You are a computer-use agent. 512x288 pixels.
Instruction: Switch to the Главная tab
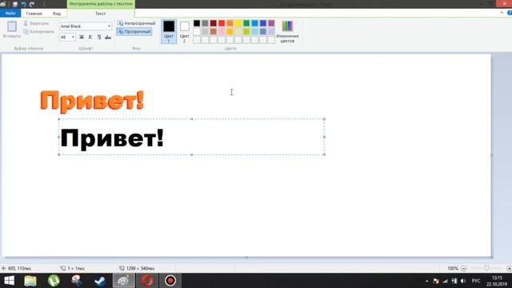coord(34,14)
